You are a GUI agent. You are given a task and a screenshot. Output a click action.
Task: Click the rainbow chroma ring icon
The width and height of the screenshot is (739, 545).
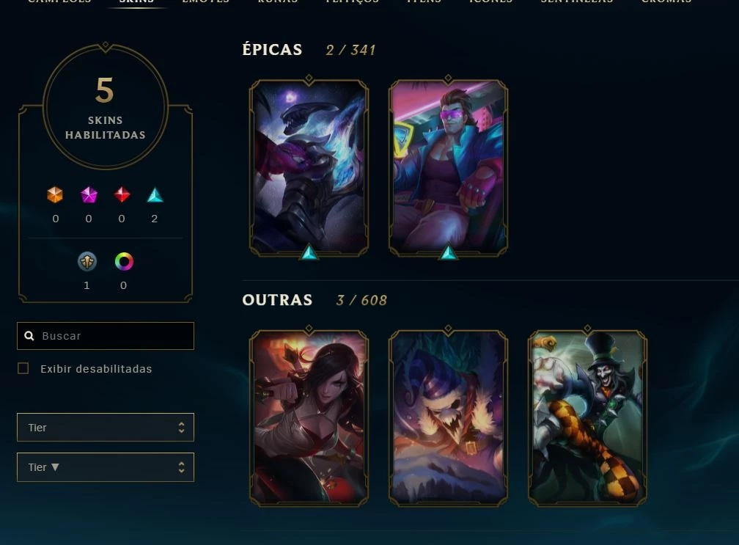click(124, 261)
